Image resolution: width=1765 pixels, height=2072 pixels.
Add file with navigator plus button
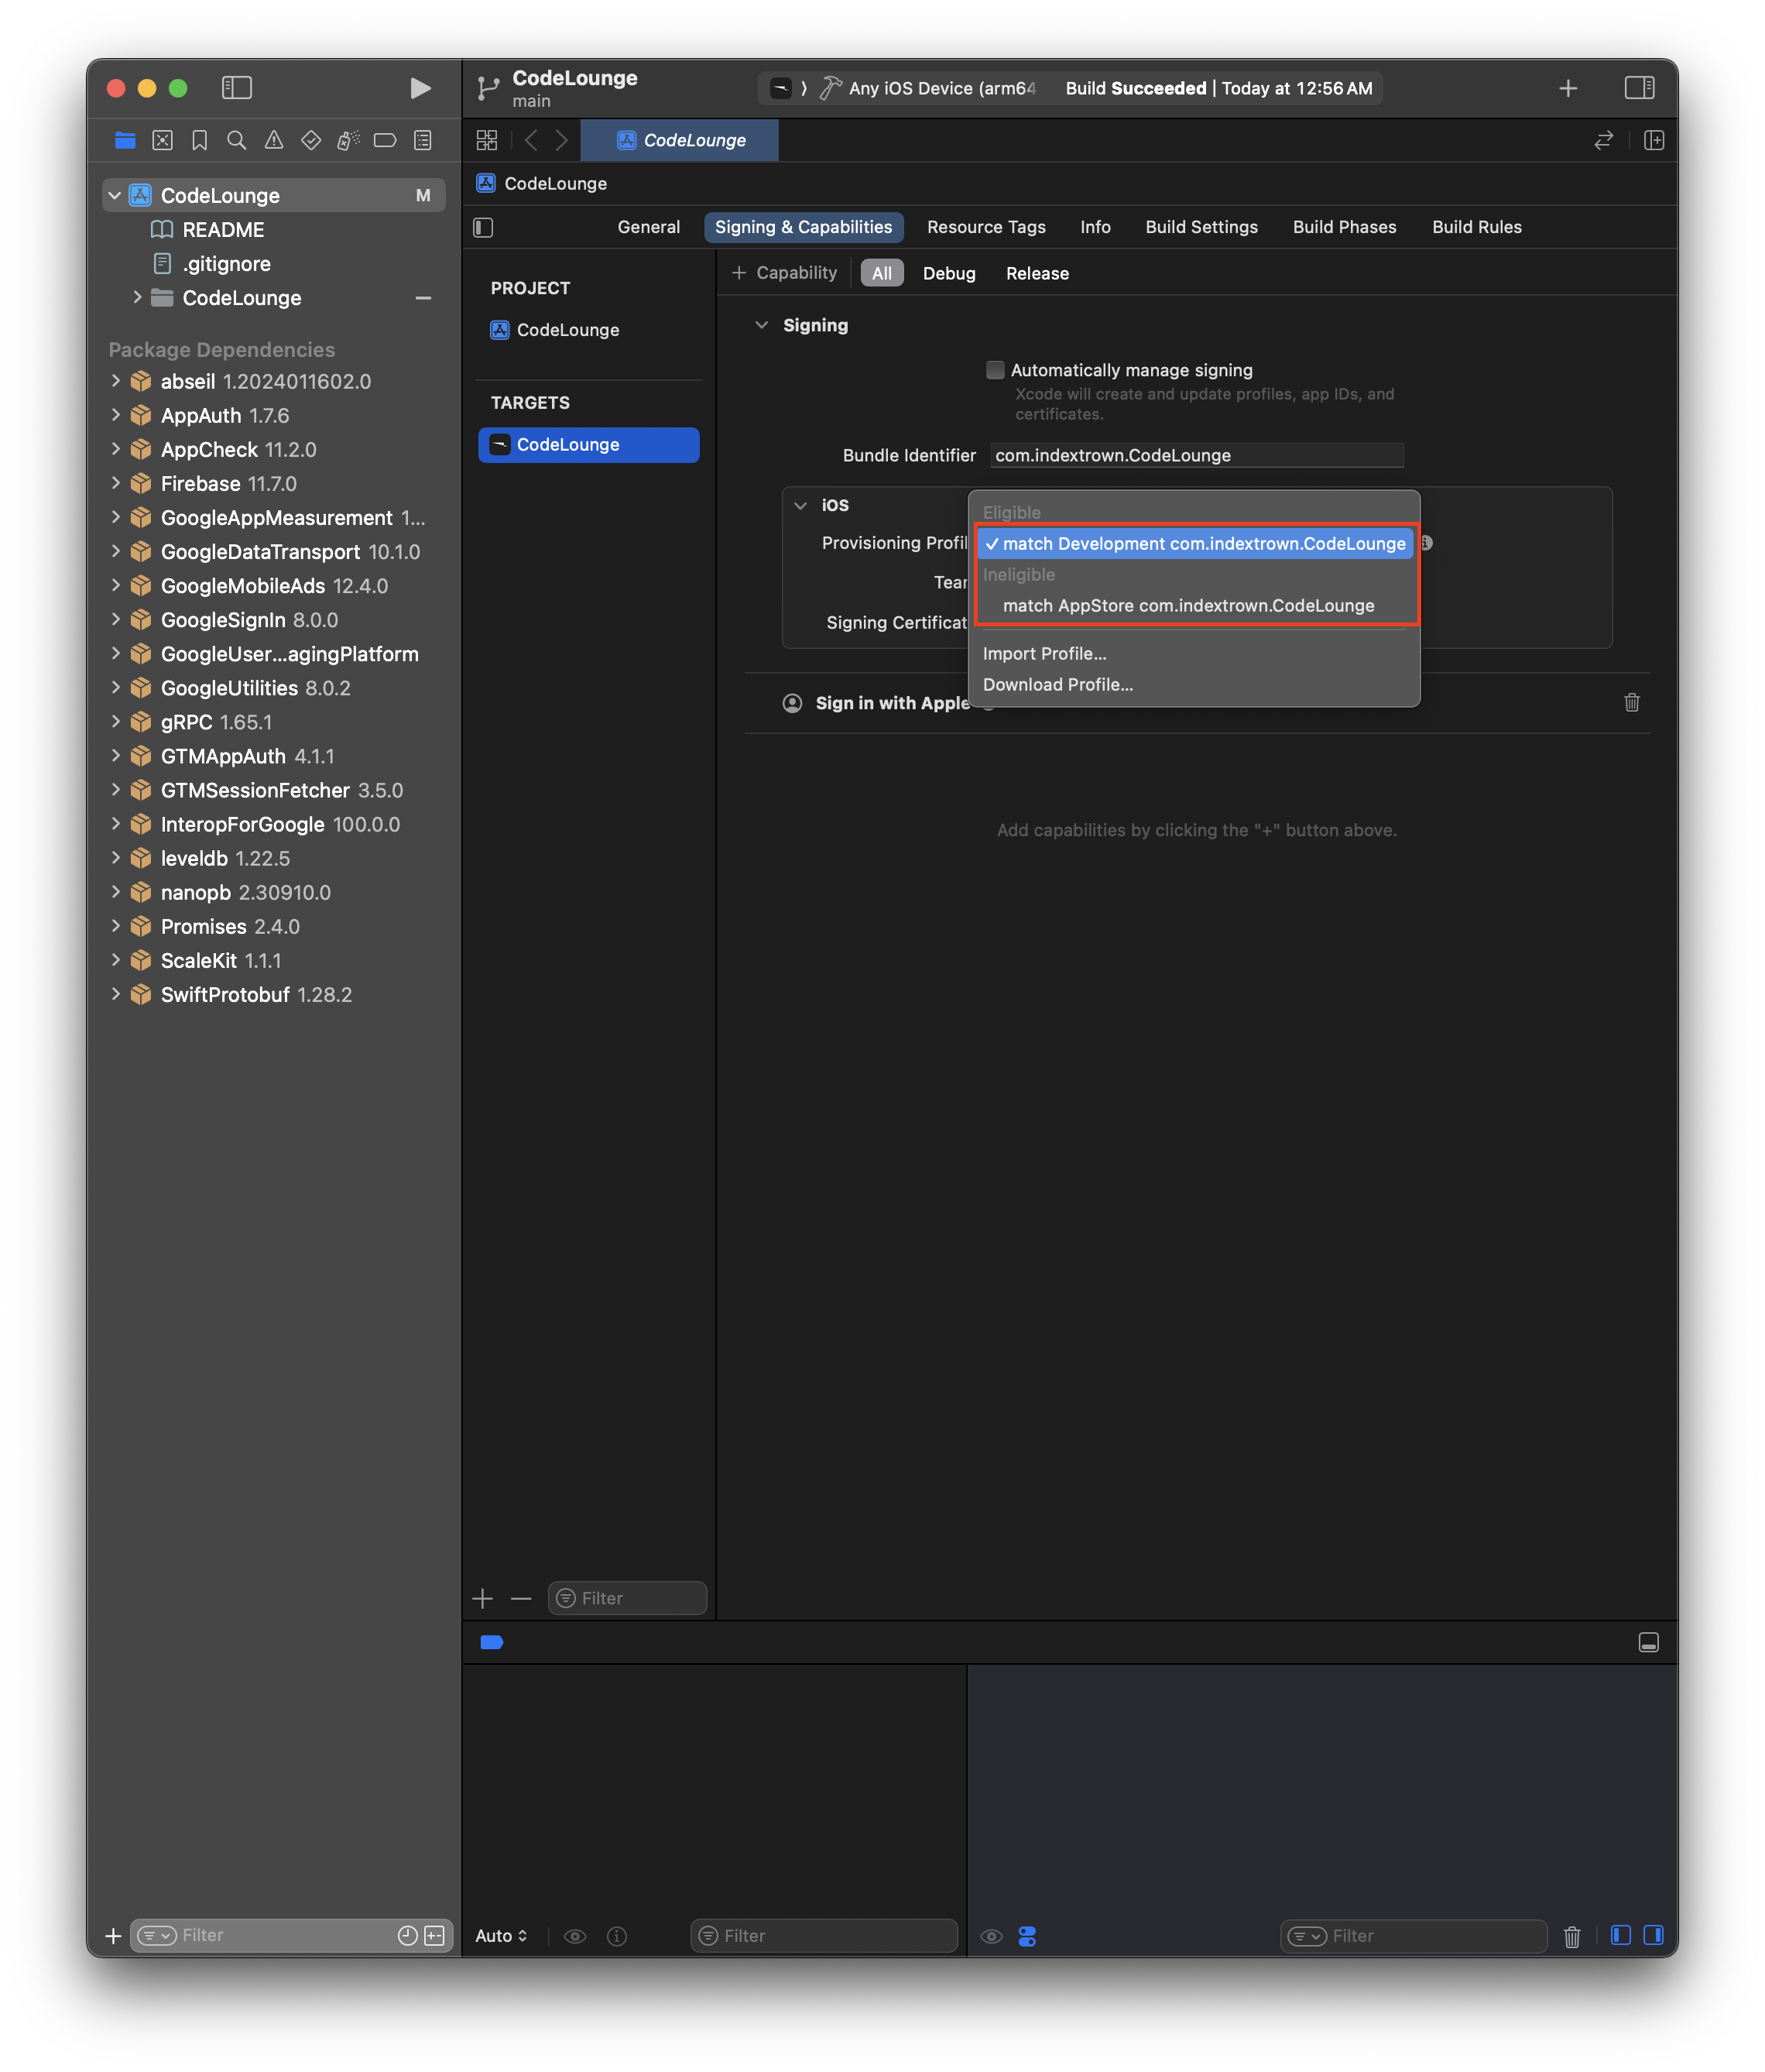[x=113, y=1936]
